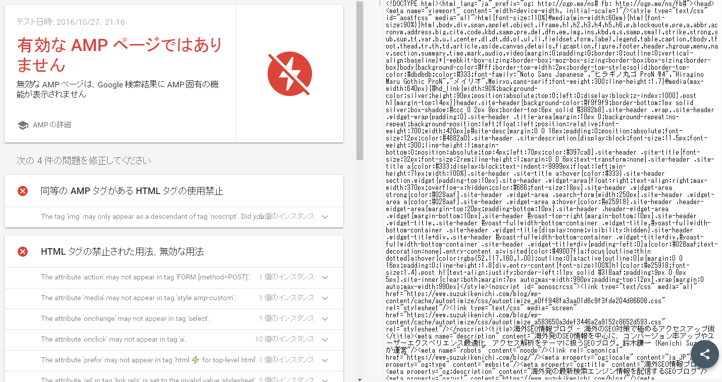Image resolution: width=722 pixels, height=382 pixels.
Task: Click the 10 個のインスタンス count on onclick row
Action: click(284, 340)
